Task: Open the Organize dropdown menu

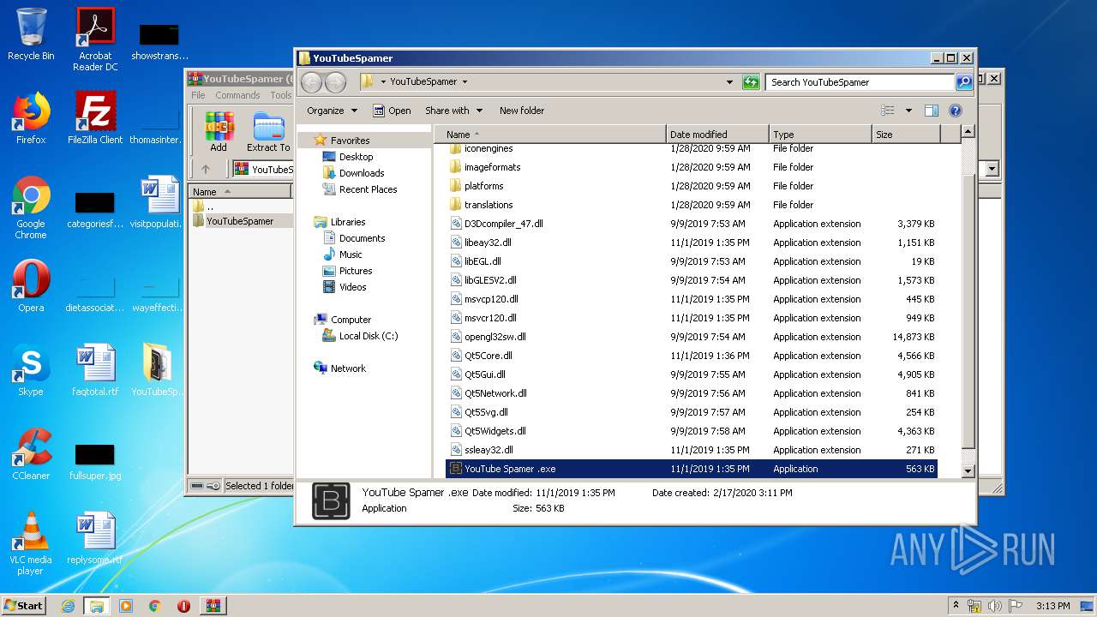Action: [x=332, y=111]
